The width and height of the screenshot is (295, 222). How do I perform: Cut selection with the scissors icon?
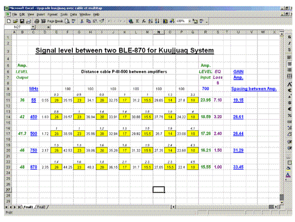(x=82, y=21)
